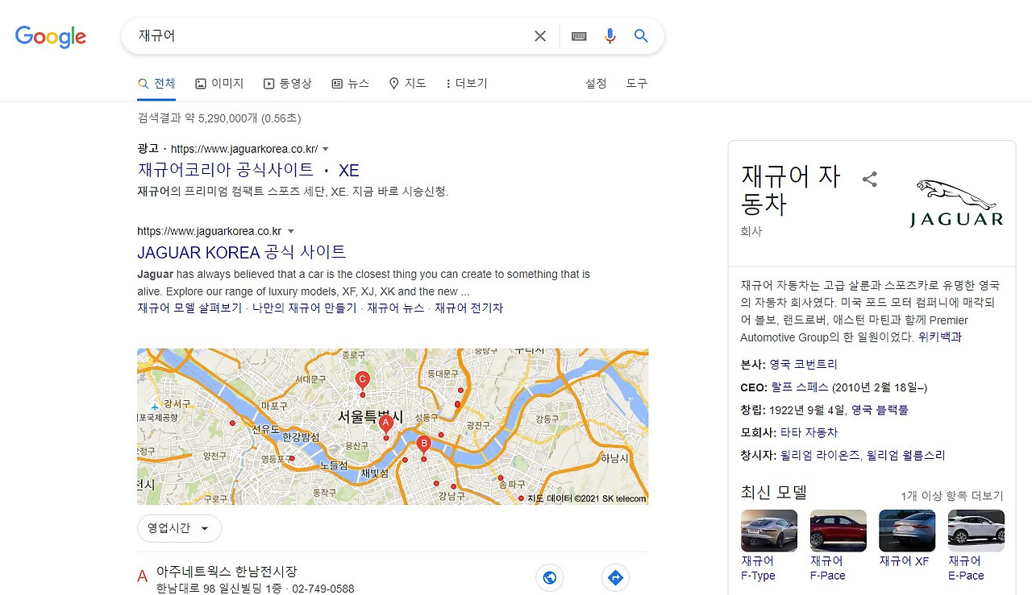
Task: Click the 검색결과 약 5,290,000개 result count
Action: [218, 118]
